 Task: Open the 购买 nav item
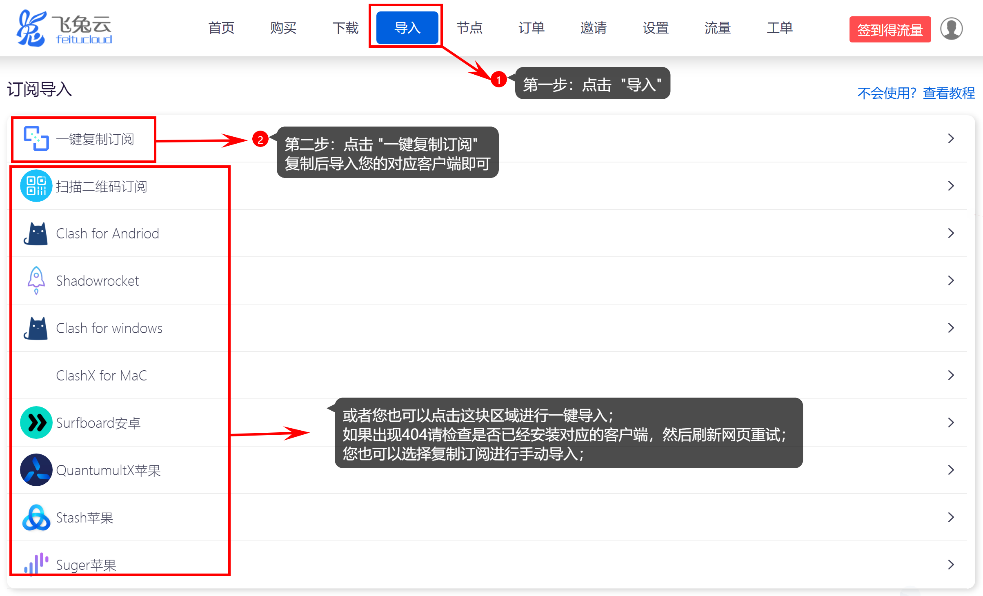tap(283, 28)
